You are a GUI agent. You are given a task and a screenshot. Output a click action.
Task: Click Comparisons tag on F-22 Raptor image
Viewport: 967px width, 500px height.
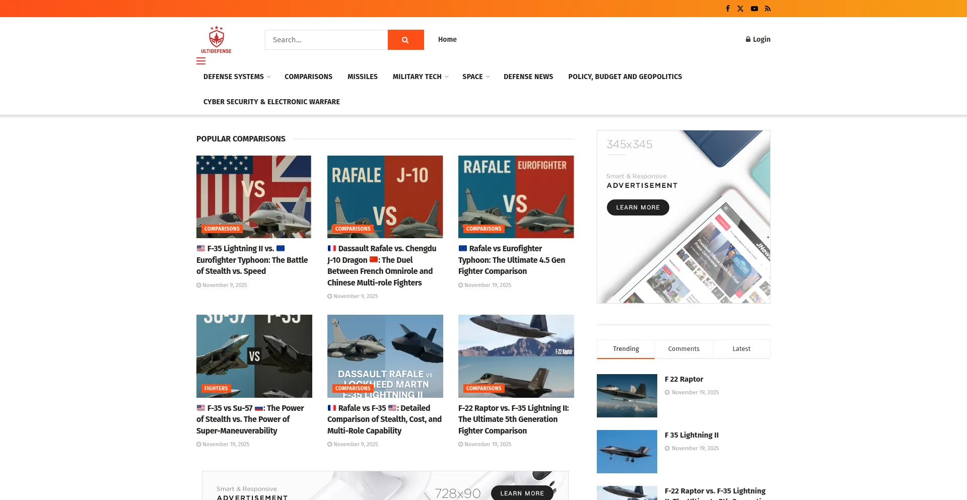(x=484, y=388)
